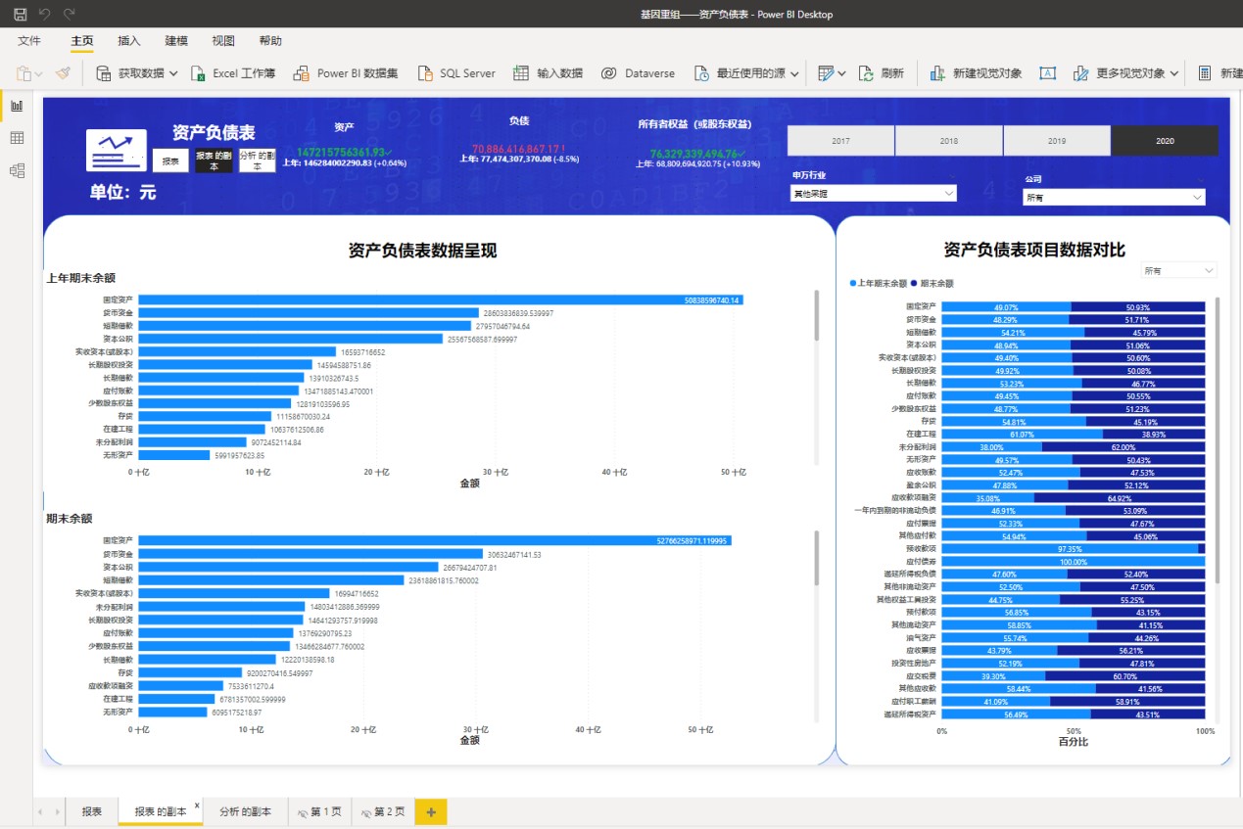Open the 建模 ribbon tab

point(176,41)
